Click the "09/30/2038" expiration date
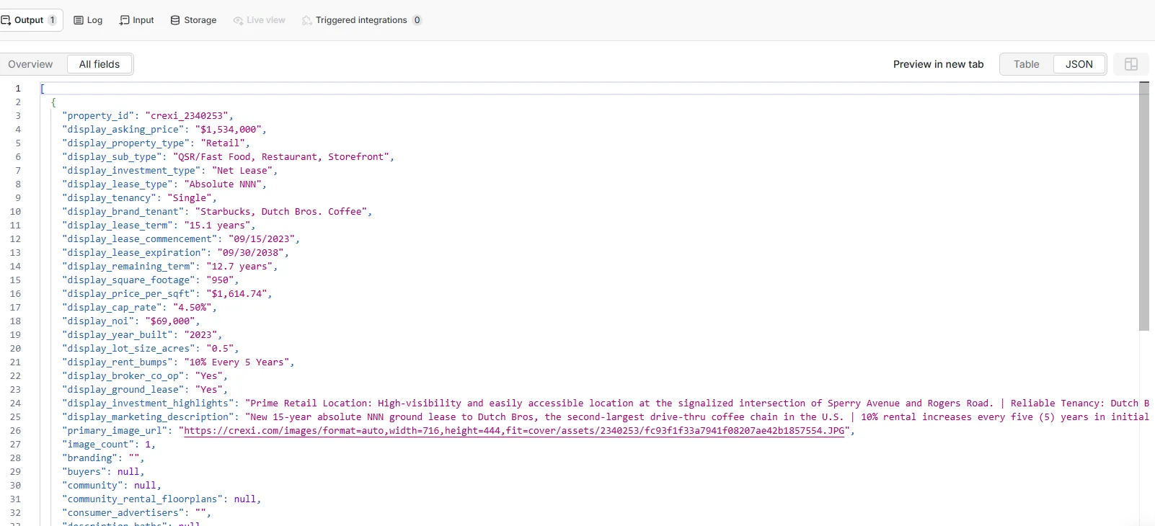1155x526 pixels. [x=250, y=253]
